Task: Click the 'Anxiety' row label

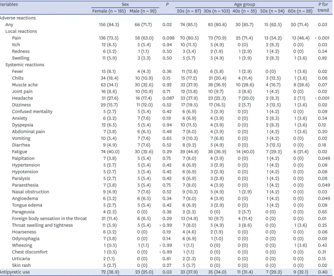Action: (20, 118)
